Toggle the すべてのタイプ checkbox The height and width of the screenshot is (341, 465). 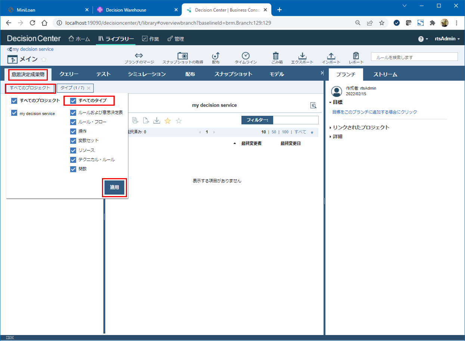(73, 100)
